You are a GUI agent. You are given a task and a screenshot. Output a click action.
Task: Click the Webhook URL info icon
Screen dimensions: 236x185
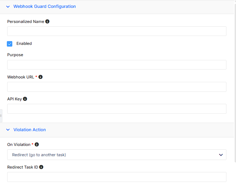pyautogui.click(x=40, y=77)
